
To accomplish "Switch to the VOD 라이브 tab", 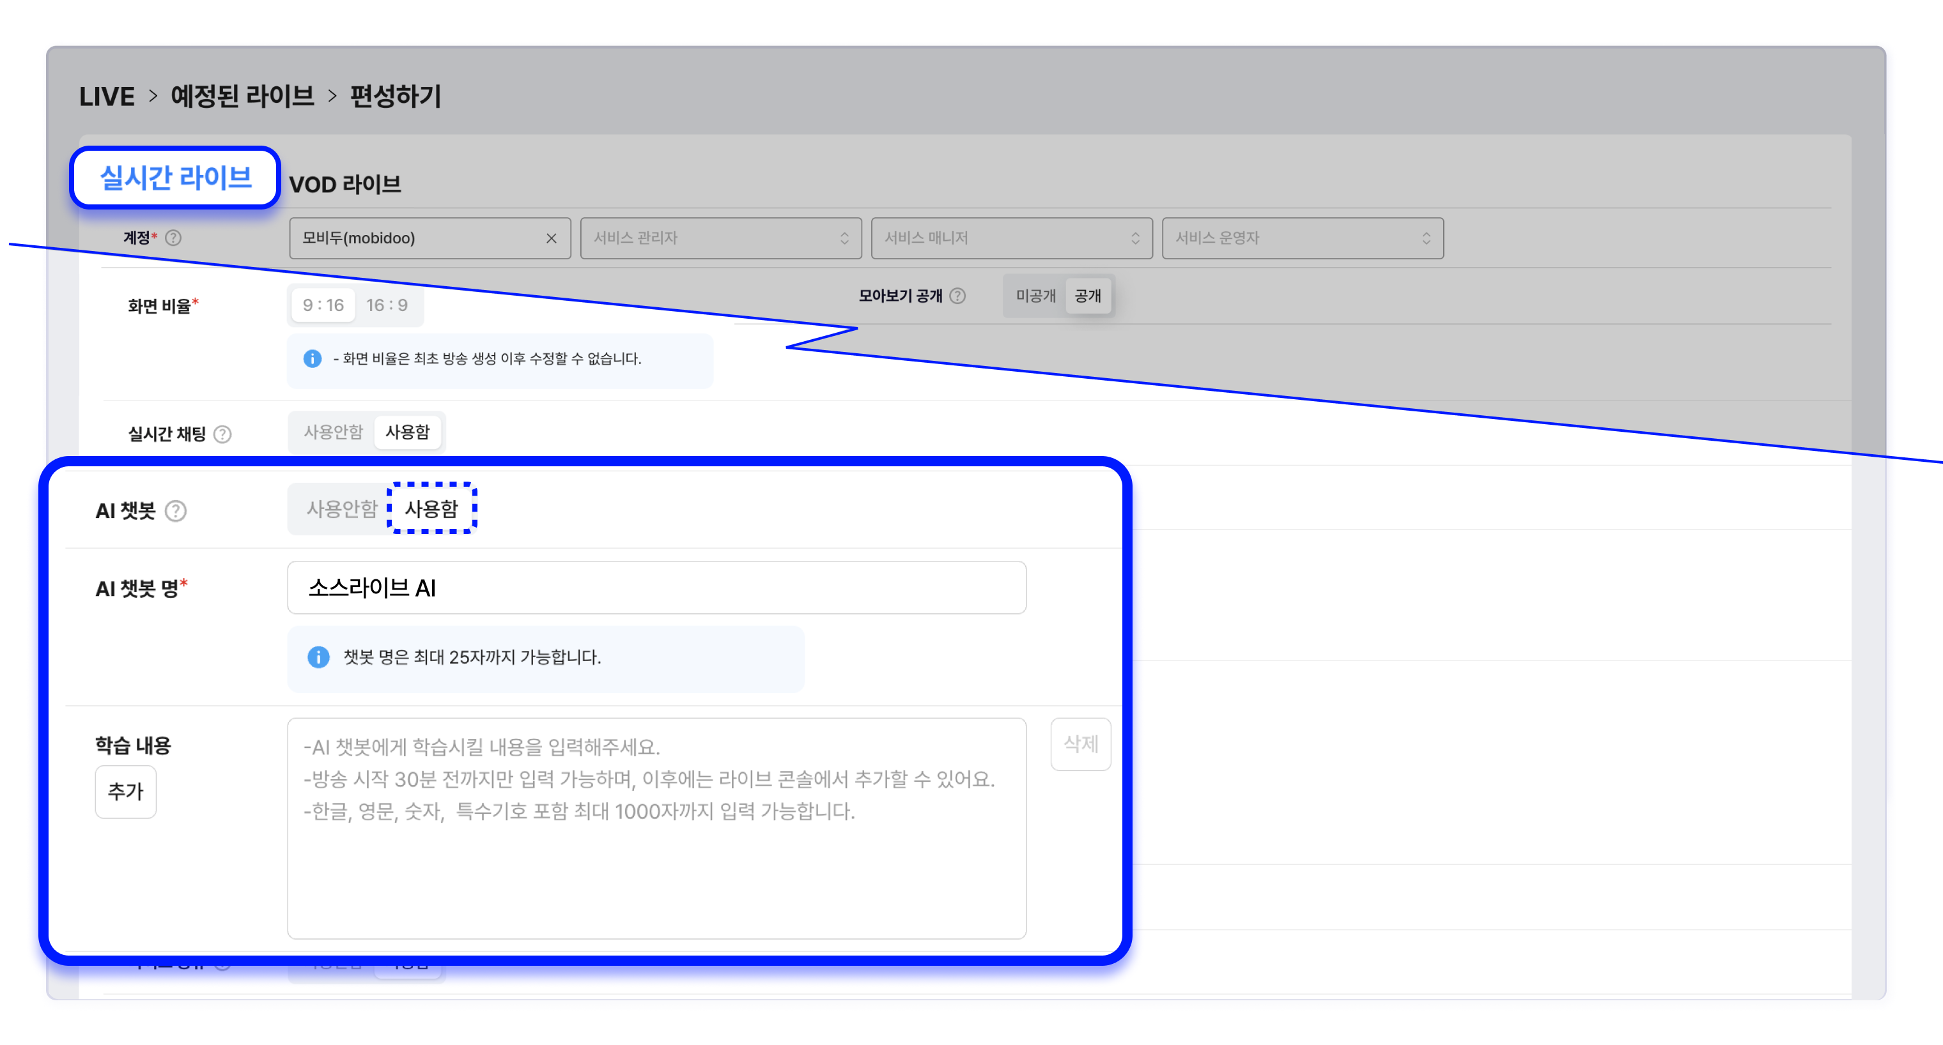I will (344, 185).
